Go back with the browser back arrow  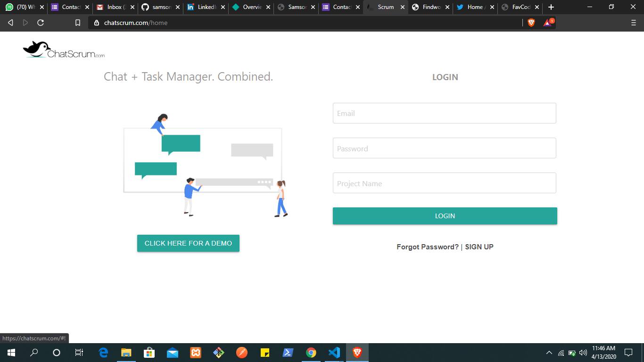[x=10, y=23]
